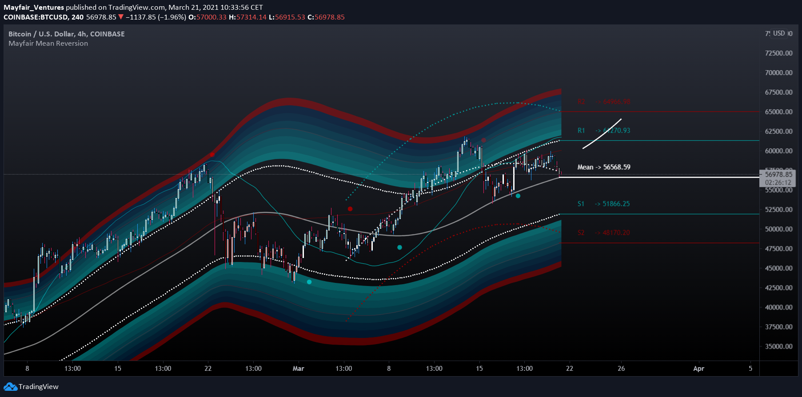Image resolution: width=802 pixels, height=397 pixels.
Task: Click the Mean -> 56568.59 label
Action: click(604, 167)
